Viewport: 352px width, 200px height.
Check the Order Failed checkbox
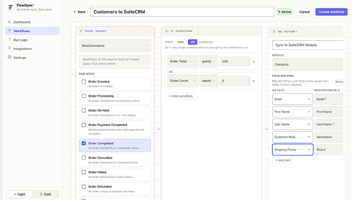[84, 172]
